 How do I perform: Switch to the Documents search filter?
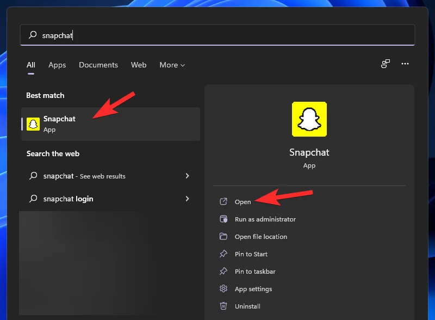98,65
